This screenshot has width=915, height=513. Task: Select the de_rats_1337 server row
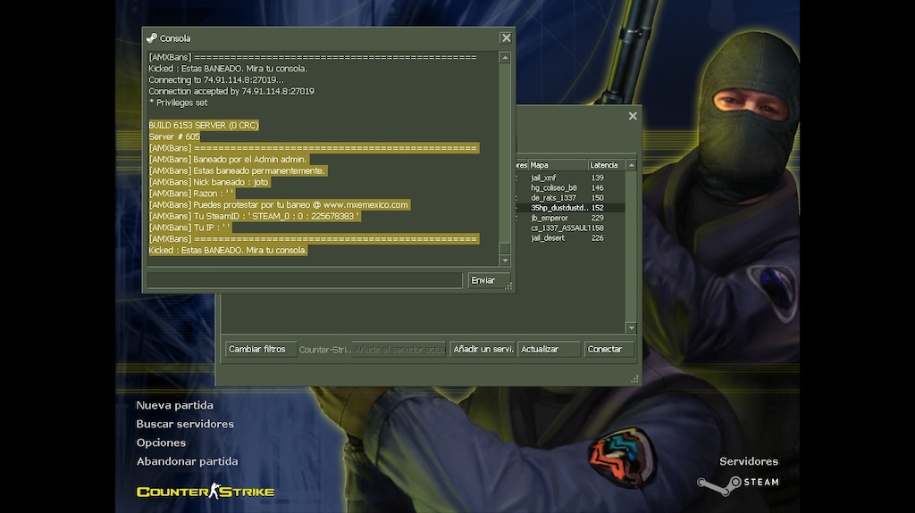point(569,198)
